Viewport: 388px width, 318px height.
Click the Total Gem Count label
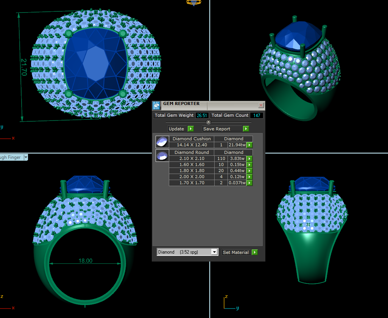(x=230, y=116)
